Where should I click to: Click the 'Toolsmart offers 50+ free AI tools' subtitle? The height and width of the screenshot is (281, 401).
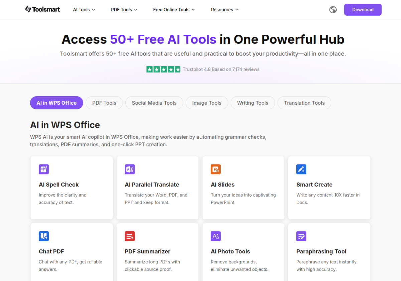tap(203, 54)
